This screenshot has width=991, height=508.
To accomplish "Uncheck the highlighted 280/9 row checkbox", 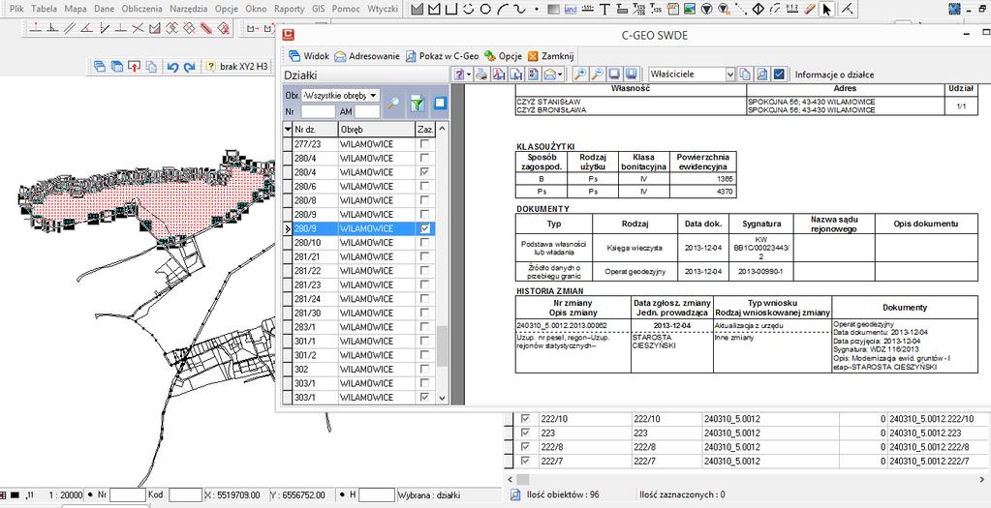I will (x=425, y=228).
